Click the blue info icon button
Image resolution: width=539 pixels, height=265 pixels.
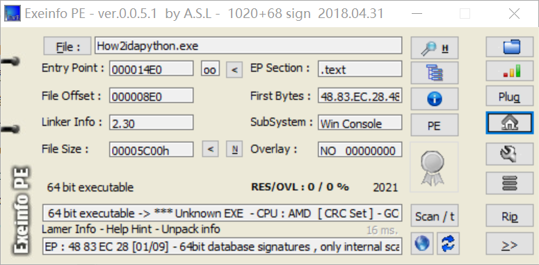[435, 99]
